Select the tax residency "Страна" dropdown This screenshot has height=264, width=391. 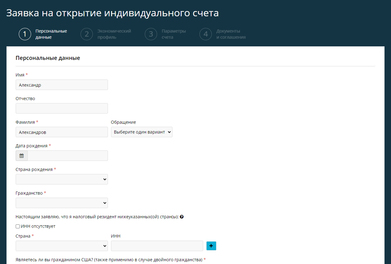62,246
